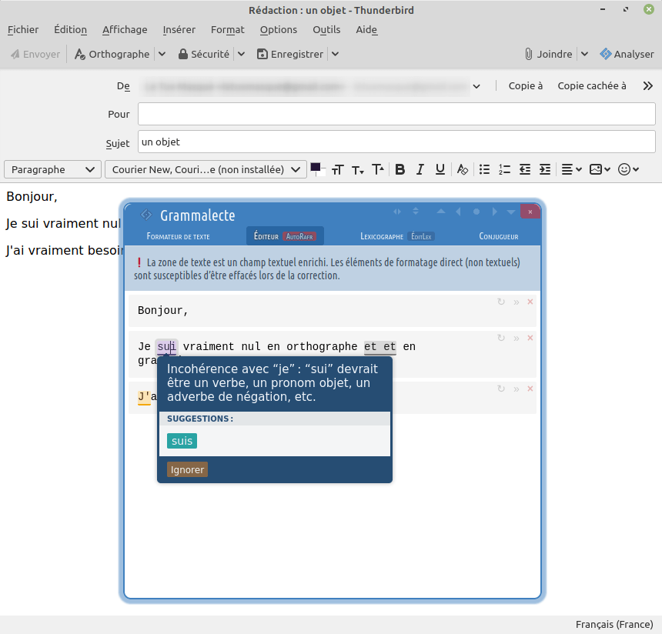The image size is (662, 634).
Task: Click the Envoyer send button
Action: 35,54
